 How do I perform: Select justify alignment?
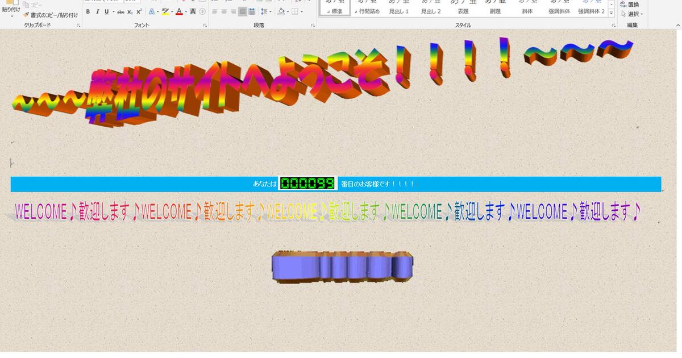243,11
